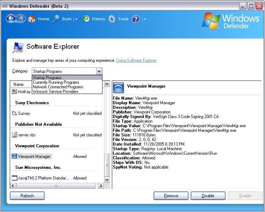Click the Survey item icon

(x=14, y=113)
